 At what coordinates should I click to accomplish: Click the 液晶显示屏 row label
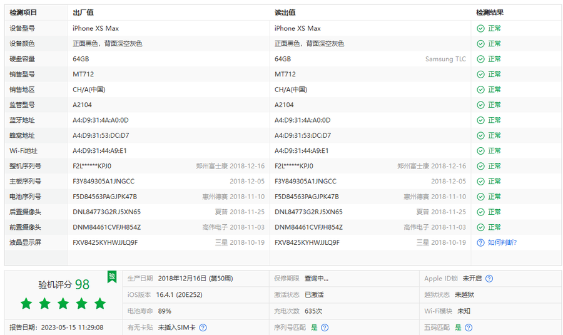pyautogui.click(x=25, y=242)
